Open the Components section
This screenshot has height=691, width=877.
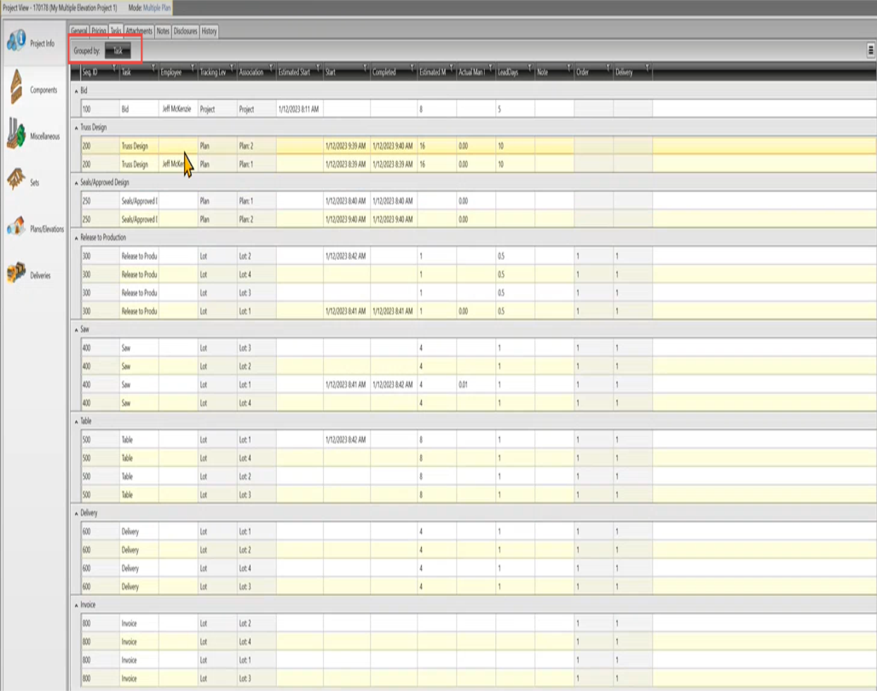[33, 89]
